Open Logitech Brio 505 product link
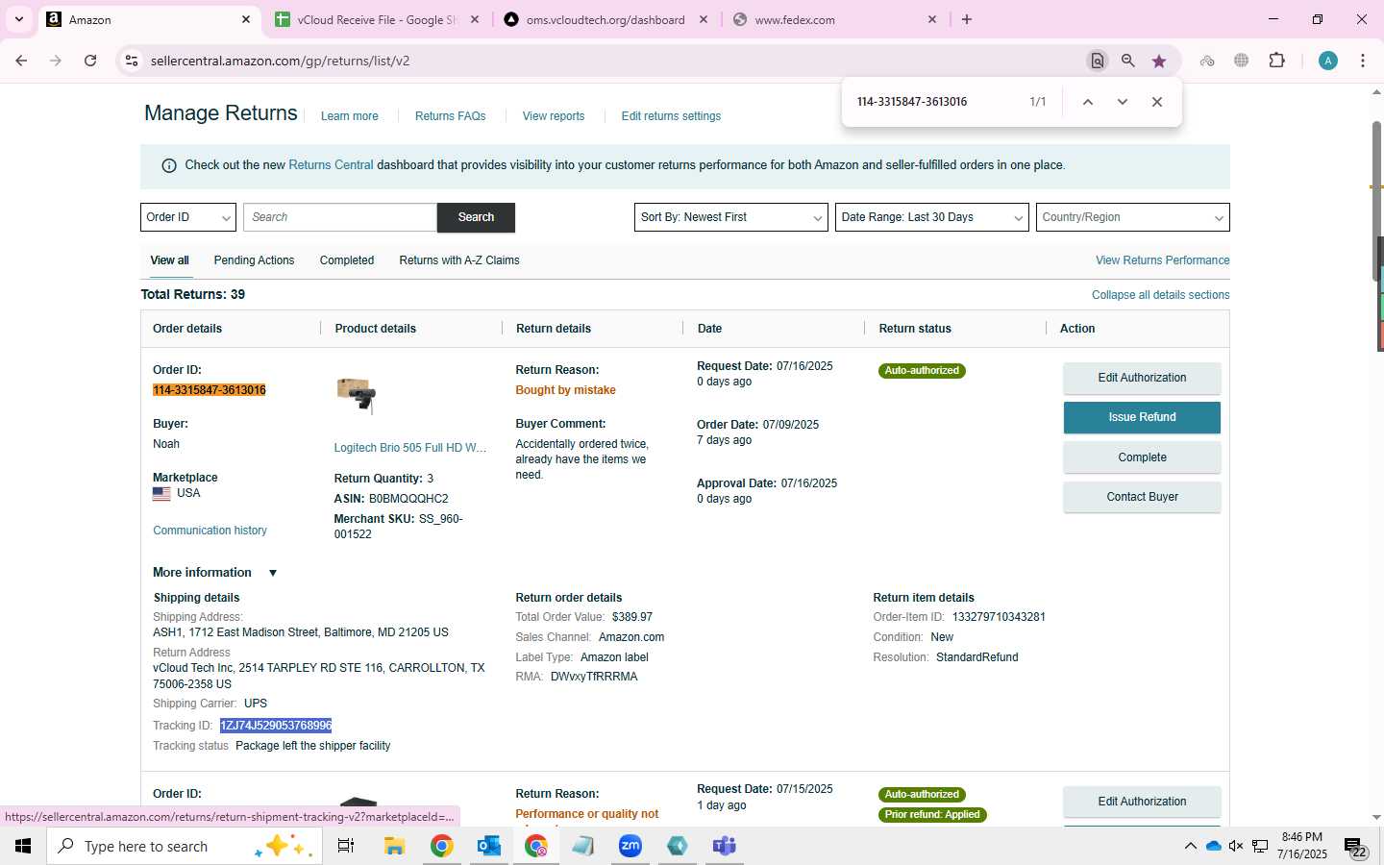 [x=410, y=448]
